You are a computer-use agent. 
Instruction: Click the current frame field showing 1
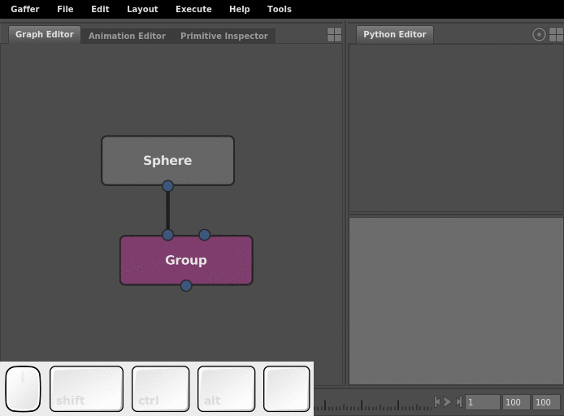pyautogui.click(x=482, y=402)
